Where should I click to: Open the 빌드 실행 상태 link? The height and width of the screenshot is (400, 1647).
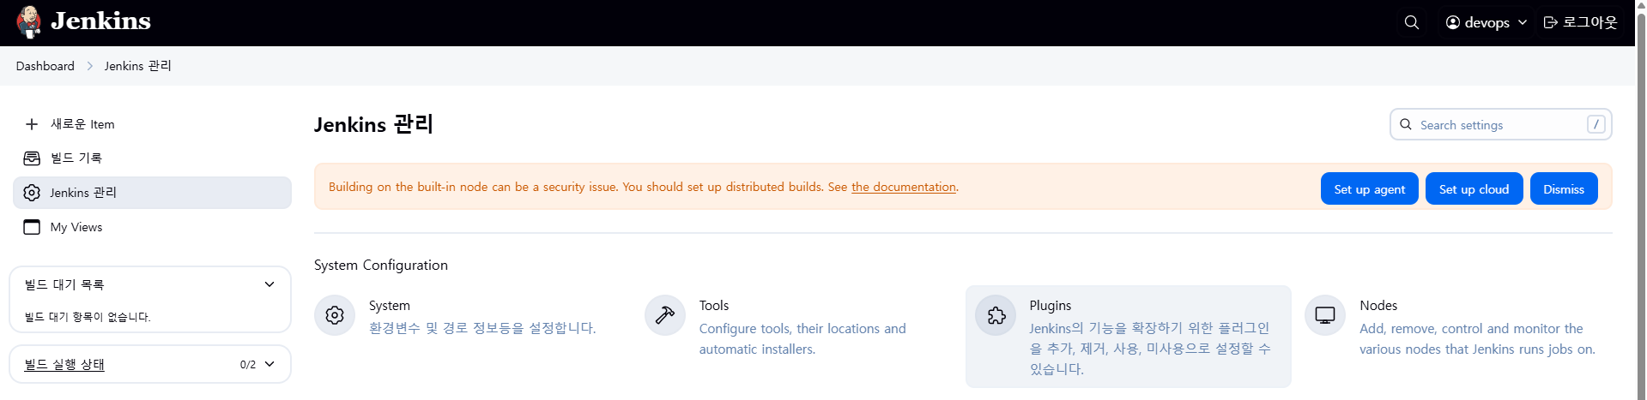pos(64,364)
